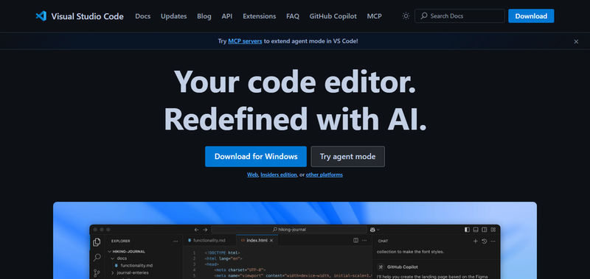Open the Source Control branch icon
590x279 pixels.
click(97, 273)
